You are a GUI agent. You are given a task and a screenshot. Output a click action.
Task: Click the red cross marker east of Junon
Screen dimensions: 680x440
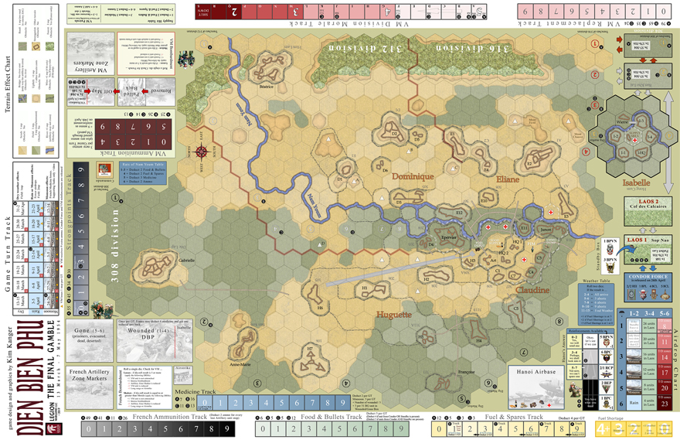tap(551, 213)
